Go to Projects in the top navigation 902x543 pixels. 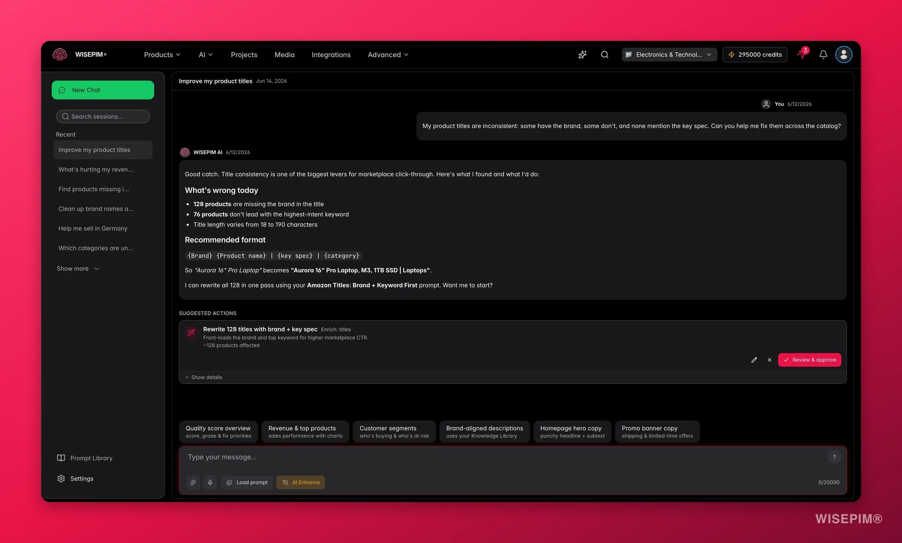244,54
